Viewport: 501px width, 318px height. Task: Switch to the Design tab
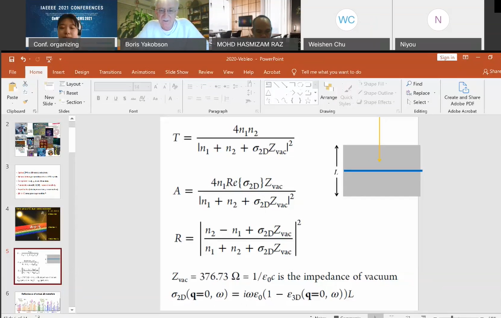point(82,72)
